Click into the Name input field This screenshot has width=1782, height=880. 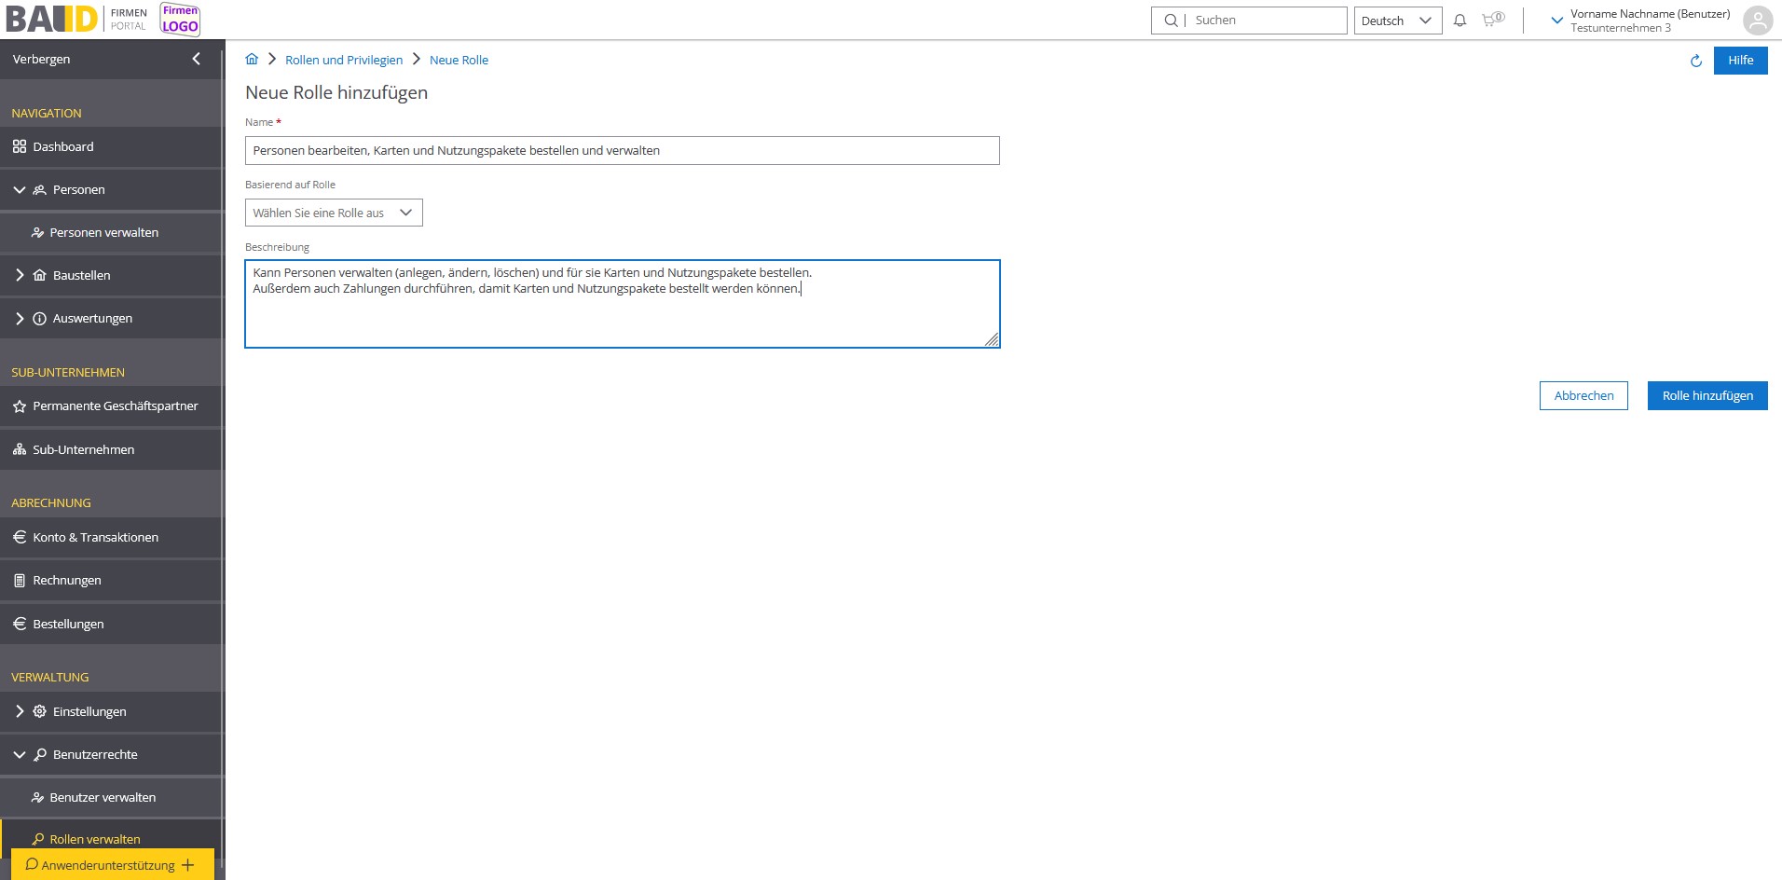(622, 150)
